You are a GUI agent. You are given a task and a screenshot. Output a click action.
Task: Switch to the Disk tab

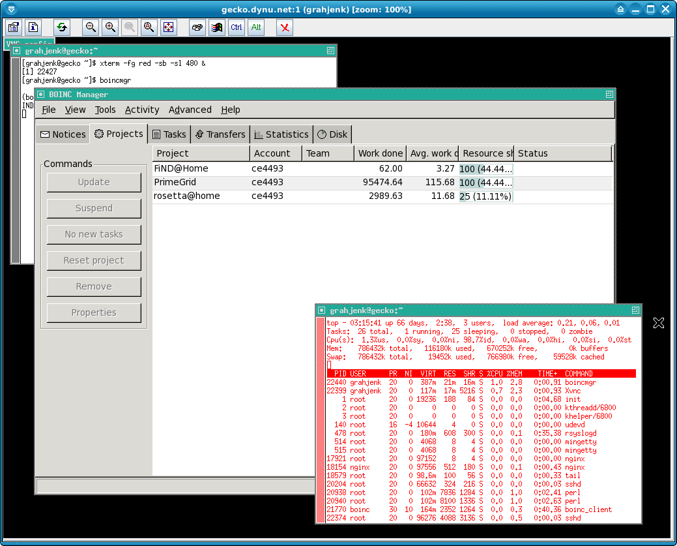(332, 134)
